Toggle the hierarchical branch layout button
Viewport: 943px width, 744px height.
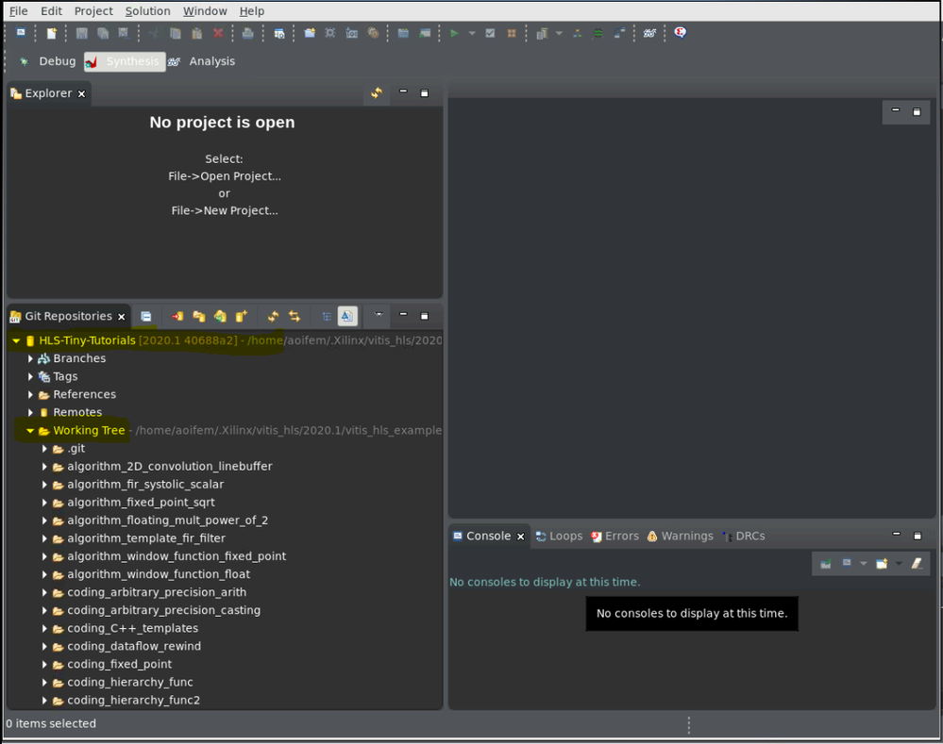(x=327, y=317)
